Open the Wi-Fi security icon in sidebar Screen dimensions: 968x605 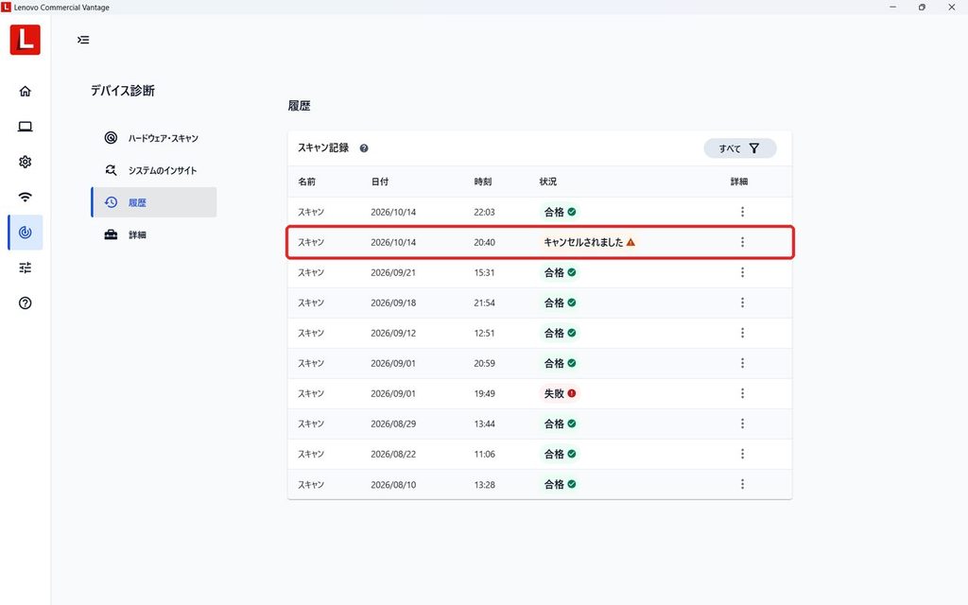point(25,197)
